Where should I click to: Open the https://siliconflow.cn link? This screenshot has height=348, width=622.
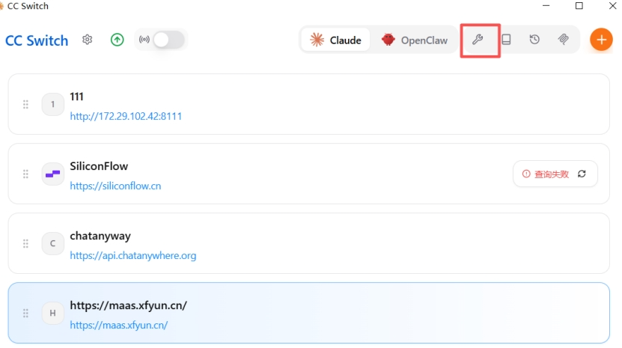point(115,186)
